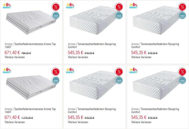The image size is (189, 129).
Task: Click bottom-right Boxspring Comfort mattress image
Action: [157, 85]
